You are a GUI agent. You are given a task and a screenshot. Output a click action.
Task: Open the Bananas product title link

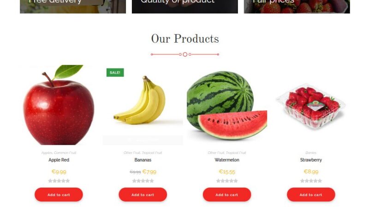pyautogui.click(x=143, y=160)
